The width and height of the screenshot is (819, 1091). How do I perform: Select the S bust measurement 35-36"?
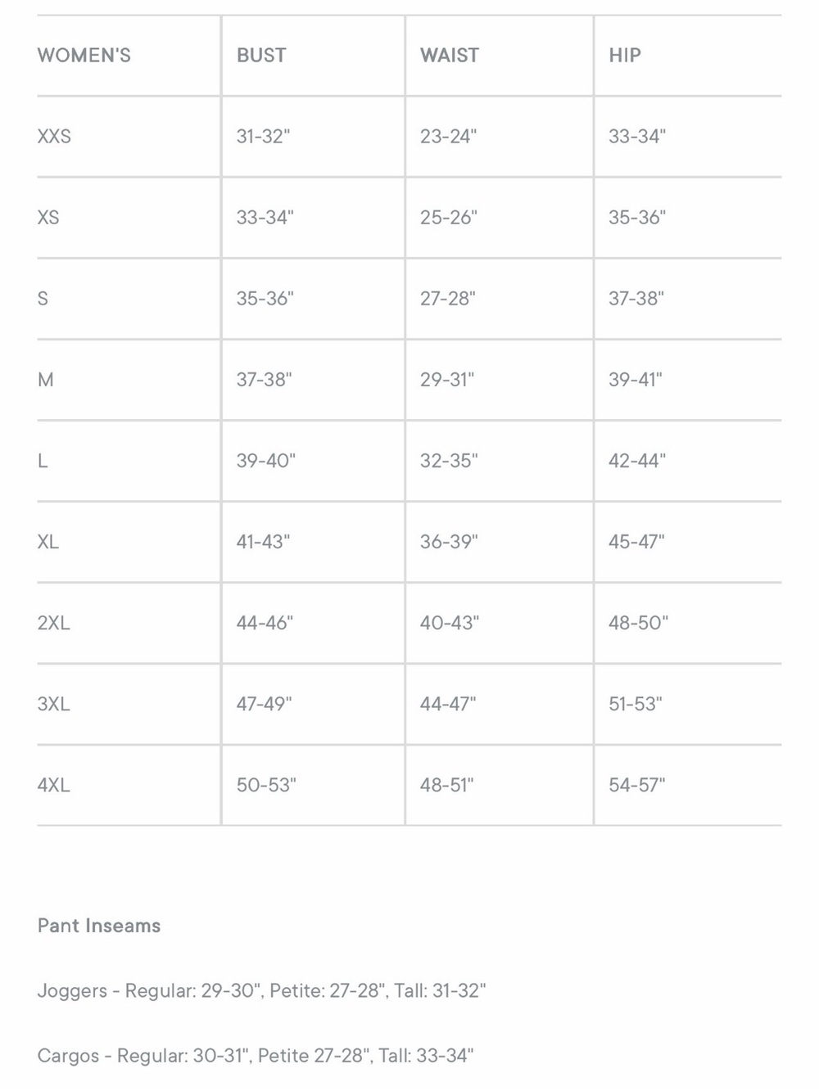coord(265,299)
